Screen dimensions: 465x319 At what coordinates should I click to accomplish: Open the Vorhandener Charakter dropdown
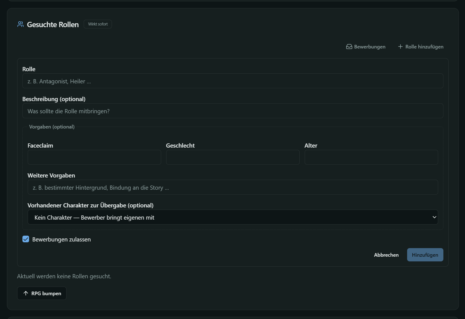233,217
